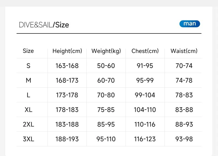Select the Waist(cm) column header

coord(184,51)
